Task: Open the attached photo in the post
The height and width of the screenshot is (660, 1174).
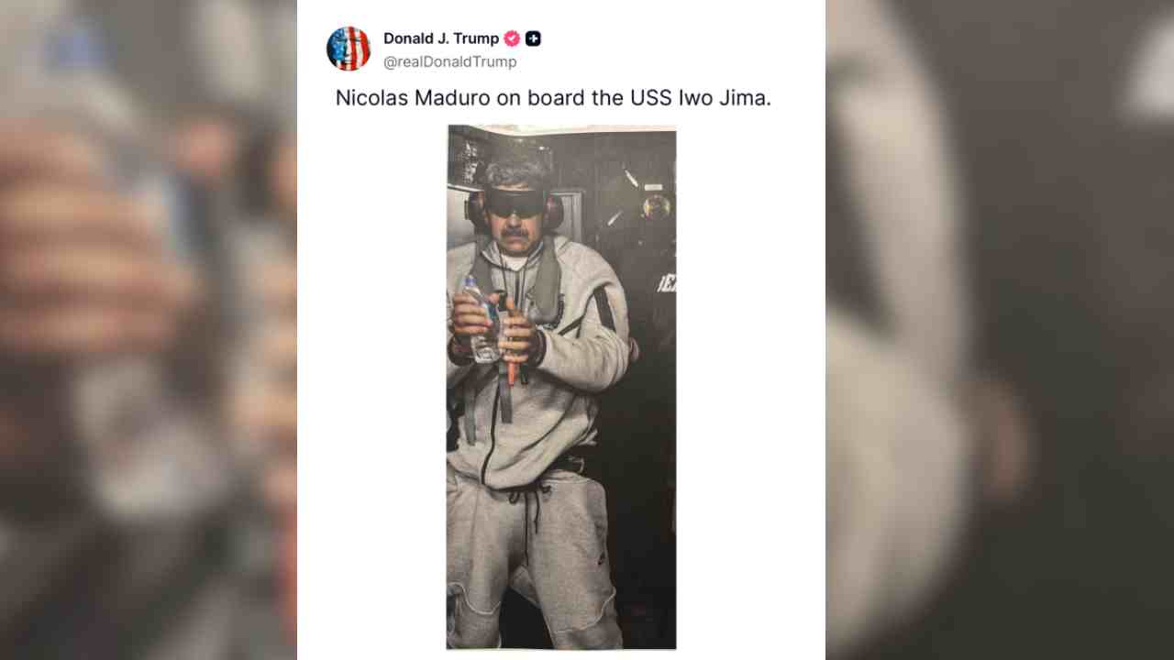Action: click(561, 387)
